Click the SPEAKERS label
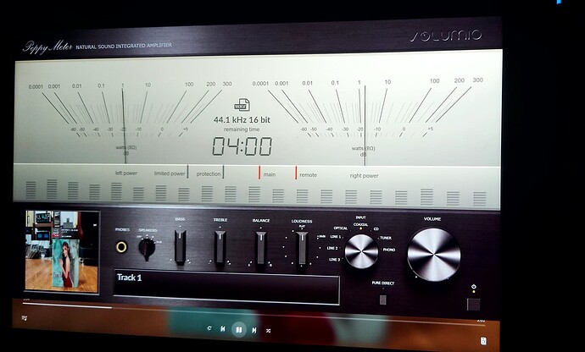585x352 pixels. pyautogui.click(x=148, y=230)
